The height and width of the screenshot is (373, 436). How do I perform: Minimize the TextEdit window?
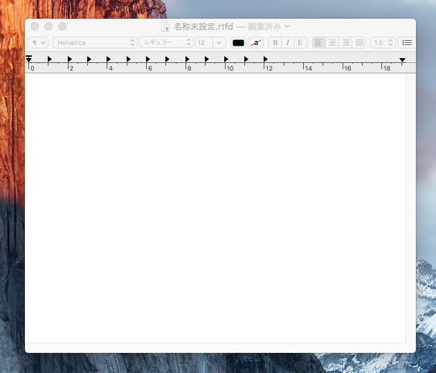click(x=48, y=26)
